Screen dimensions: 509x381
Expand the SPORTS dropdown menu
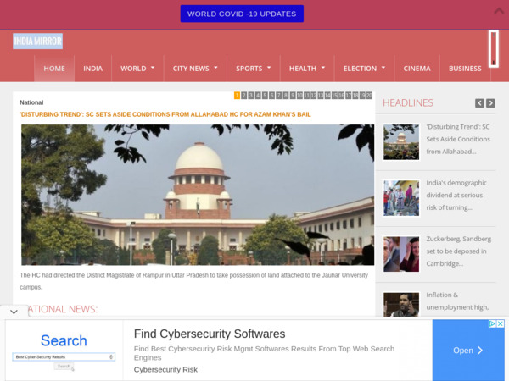coord(253,69)
